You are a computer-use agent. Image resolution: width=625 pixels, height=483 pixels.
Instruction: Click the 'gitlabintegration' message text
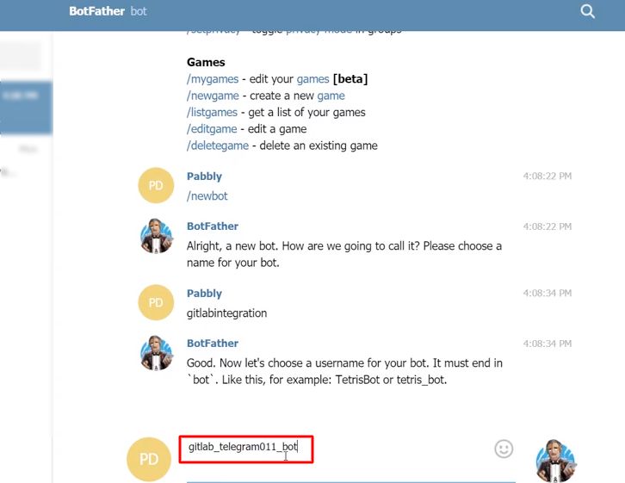[x=226, y=313]
